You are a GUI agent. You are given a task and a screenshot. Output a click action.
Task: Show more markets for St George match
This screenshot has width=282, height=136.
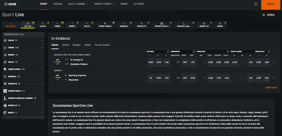tap(274, 62)
